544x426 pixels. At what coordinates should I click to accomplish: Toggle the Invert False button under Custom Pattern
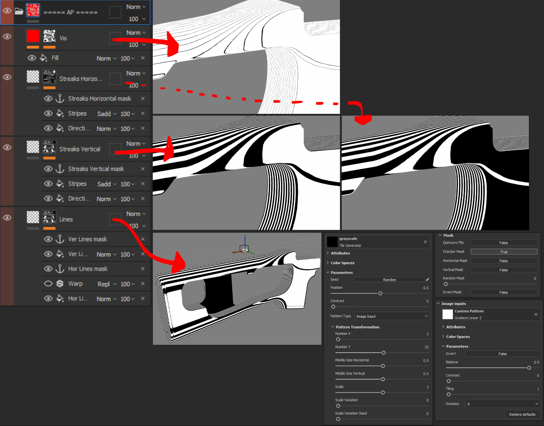[x=503, y=353]
